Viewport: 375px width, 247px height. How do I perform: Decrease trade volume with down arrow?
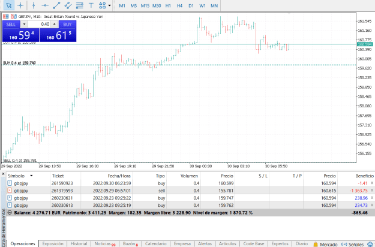[24, 25]
